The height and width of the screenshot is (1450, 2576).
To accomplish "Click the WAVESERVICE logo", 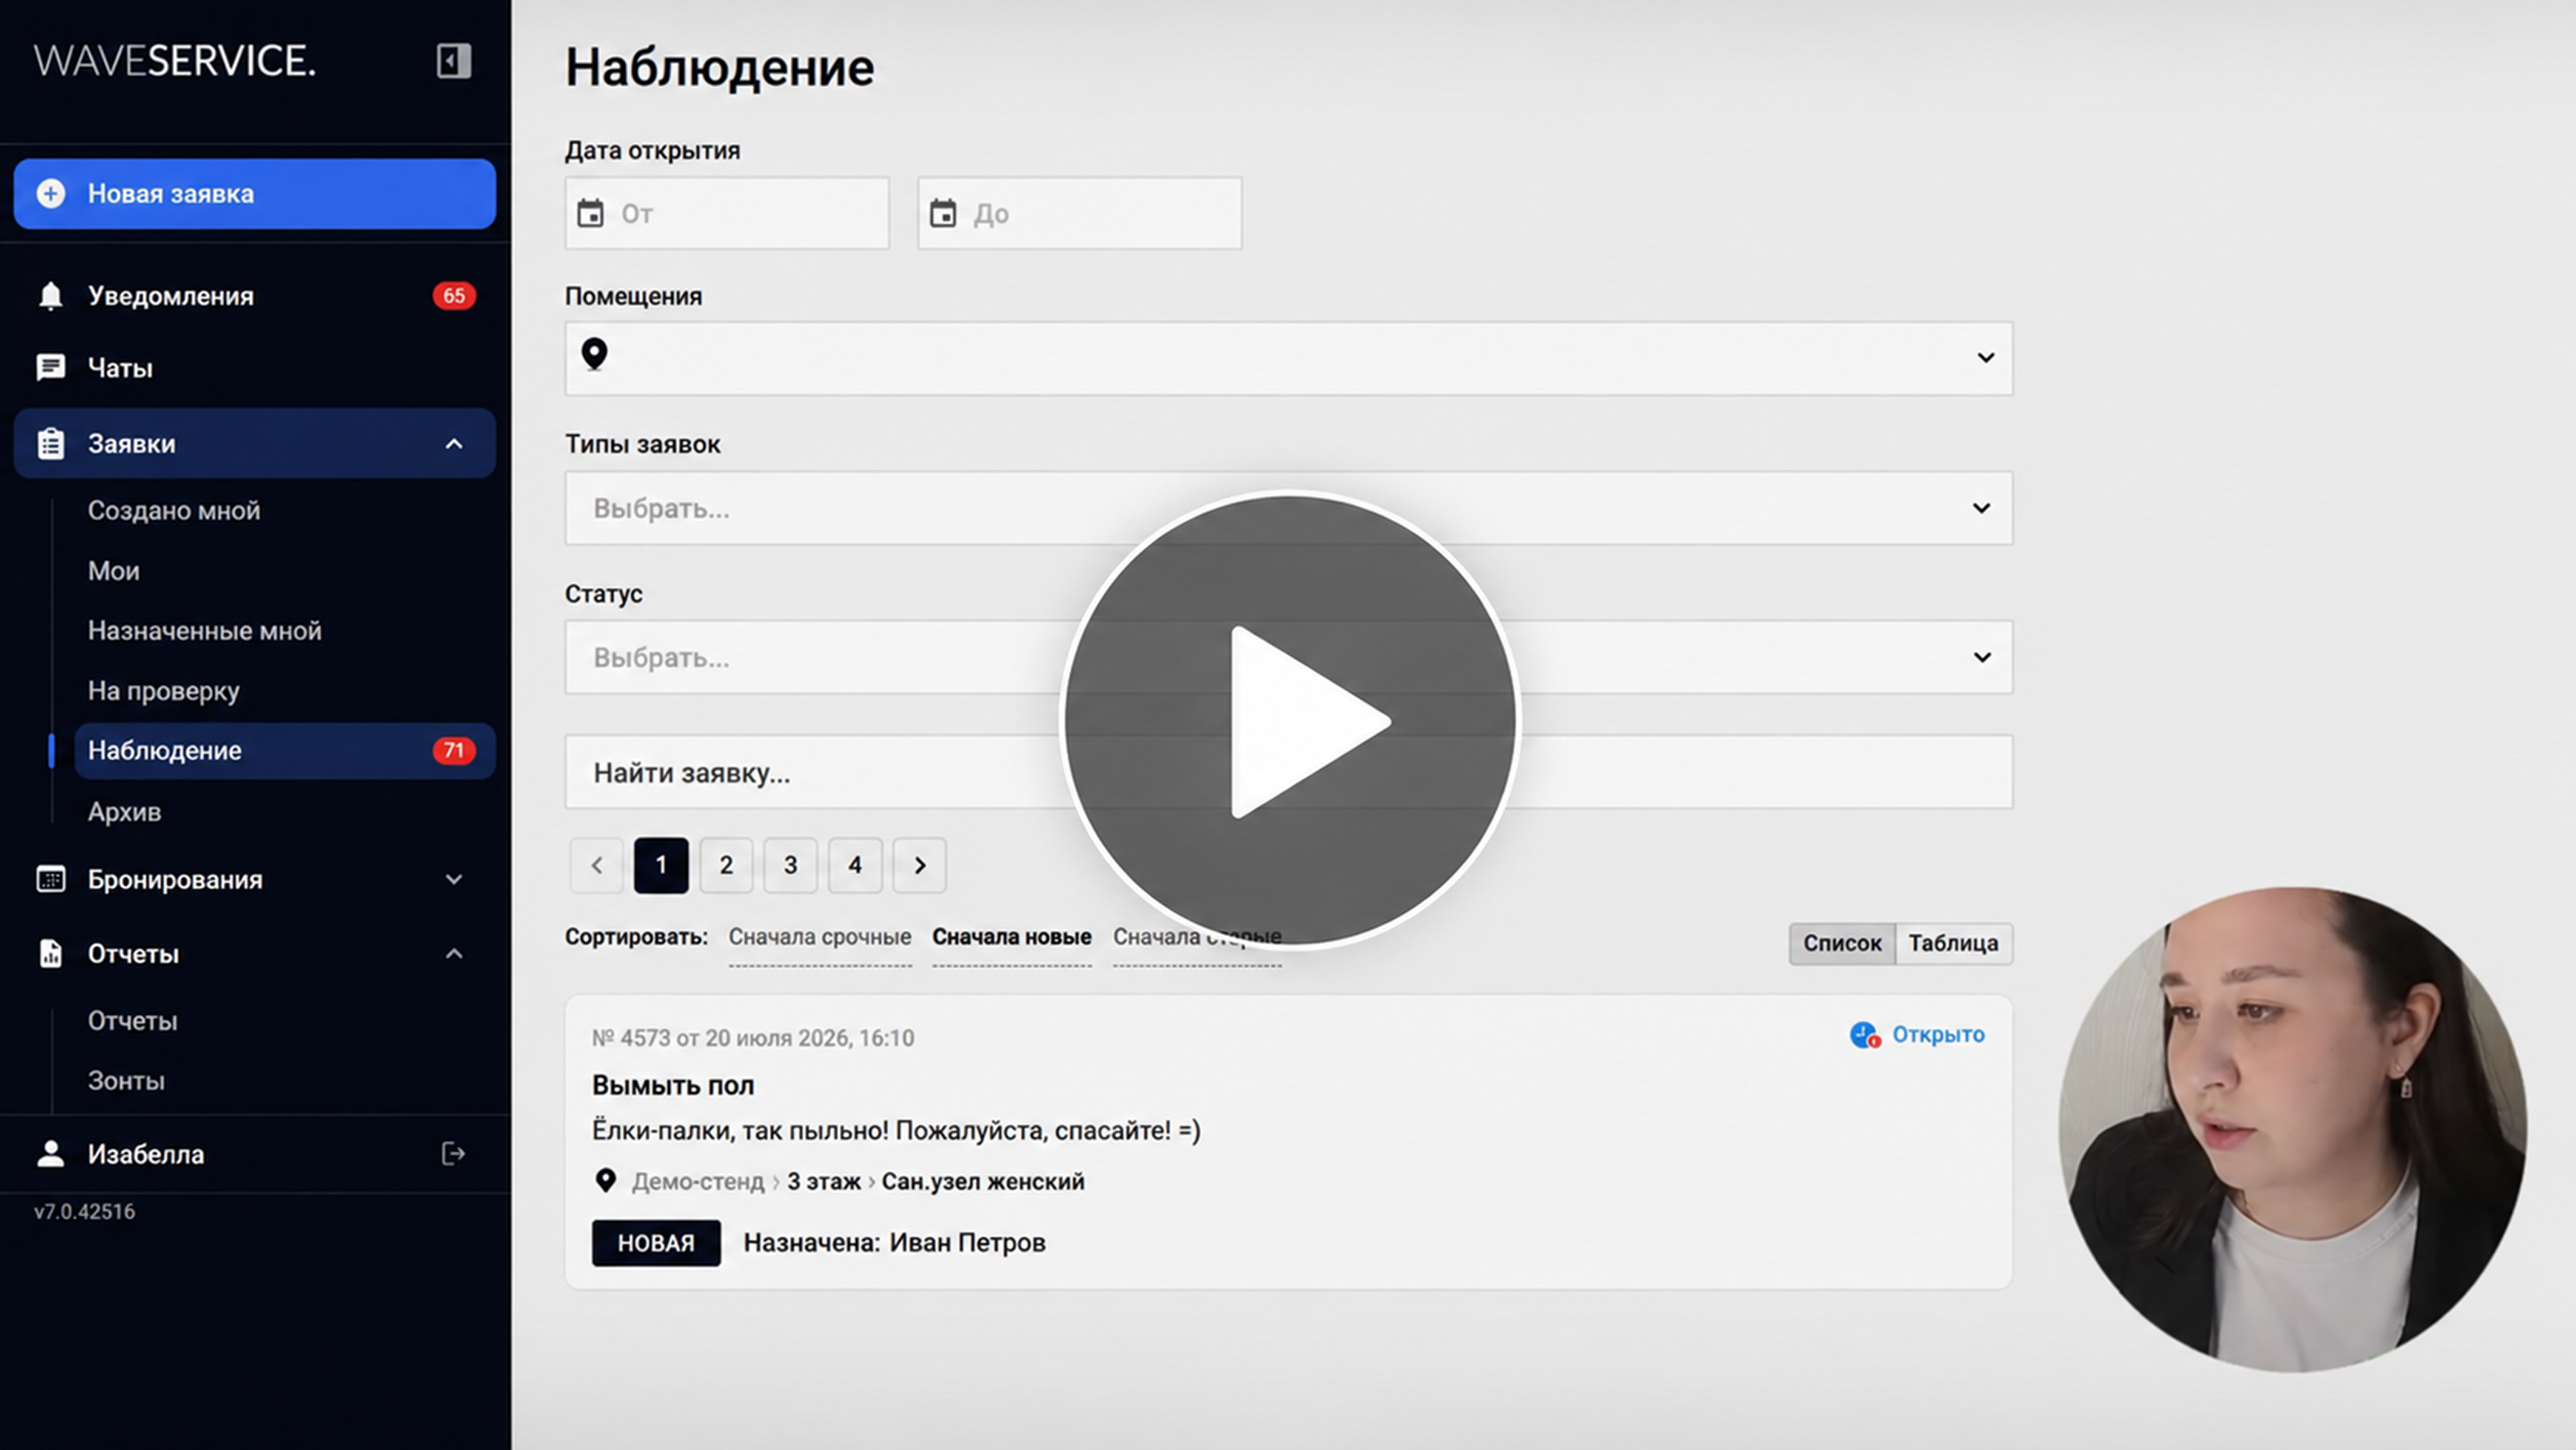I will point(175,61).
